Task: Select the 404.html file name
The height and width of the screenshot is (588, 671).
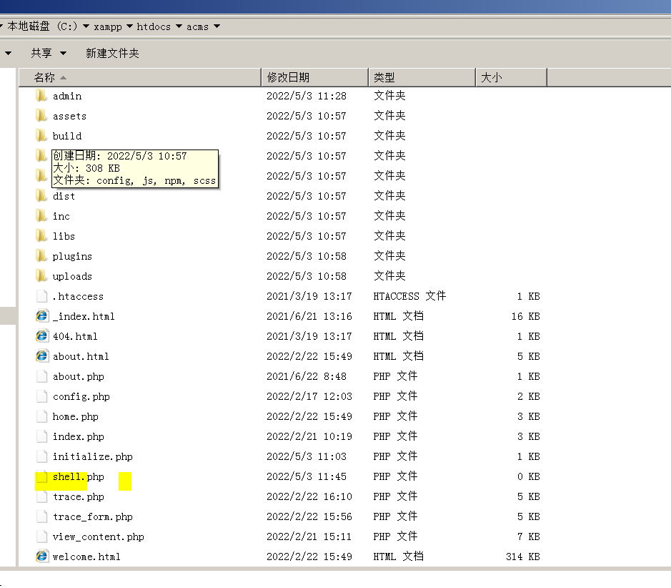Action: [75, 336]
